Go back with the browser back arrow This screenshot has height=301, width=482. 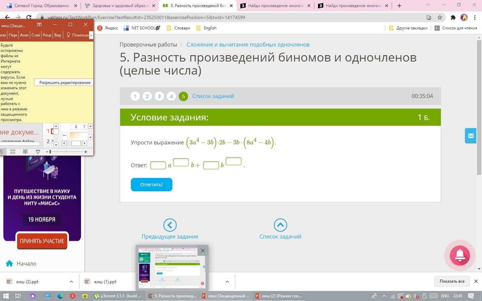point(7,17)
